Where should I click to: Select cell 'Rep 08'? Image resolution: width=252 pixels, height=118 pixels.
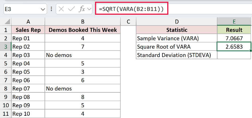pos(28,97)
